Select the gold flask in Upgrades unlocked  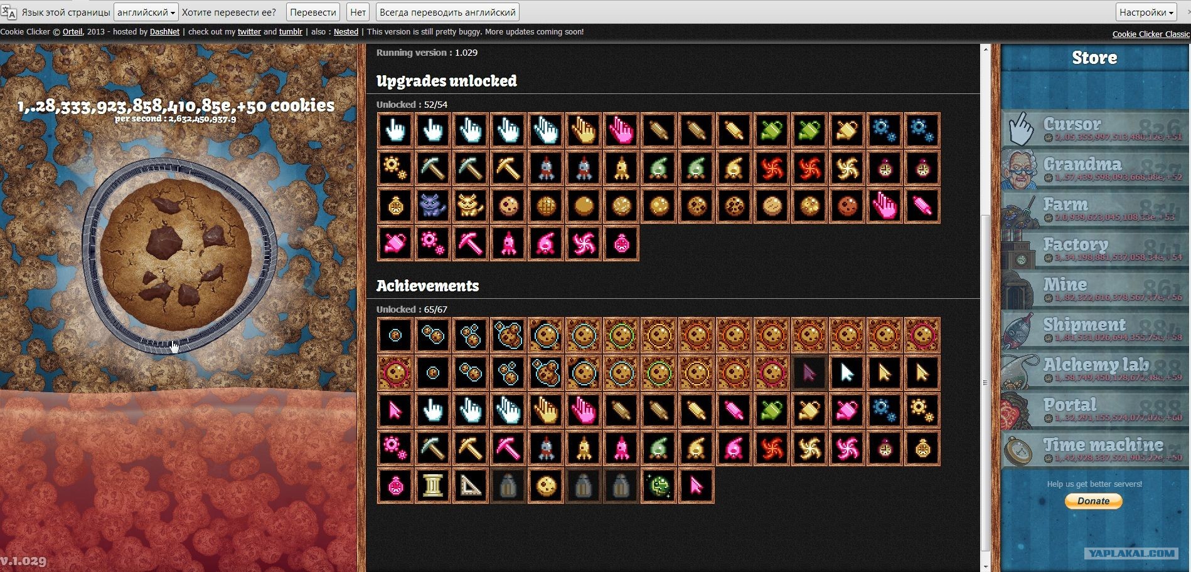(734, 168)
